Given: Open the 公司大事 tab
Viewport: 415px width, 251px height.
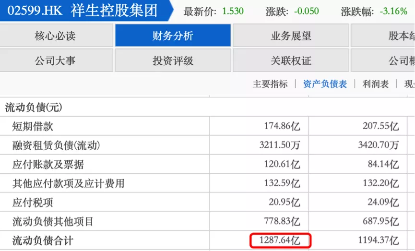Looking at the screenshot, I should [x=56, y=60].
